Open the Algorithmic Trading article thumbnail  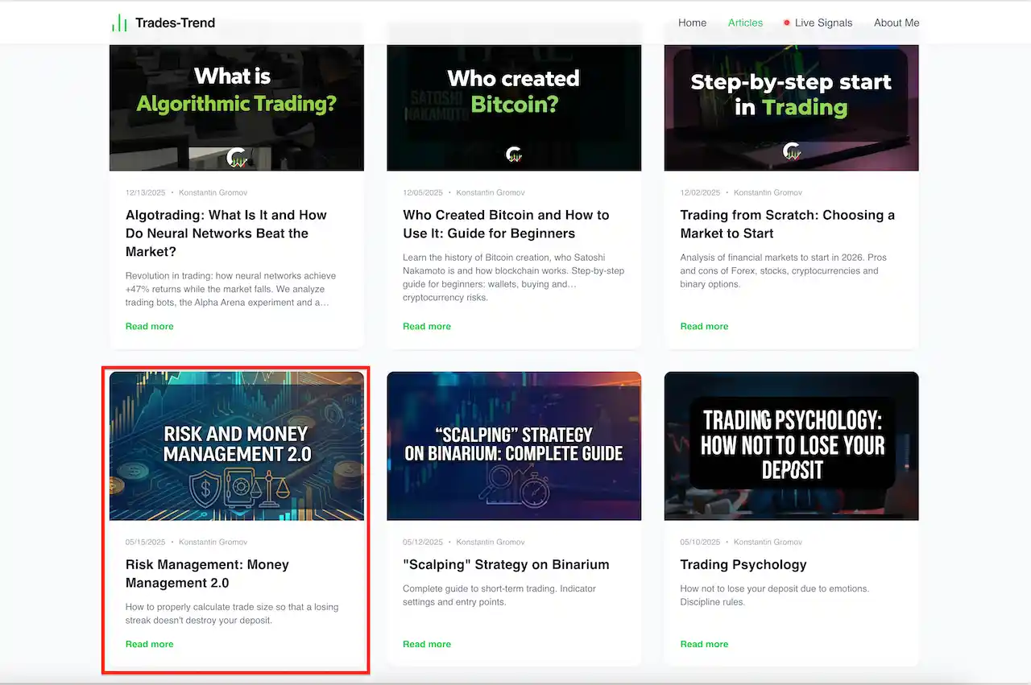pyautogui.click(x=237, y=107)
